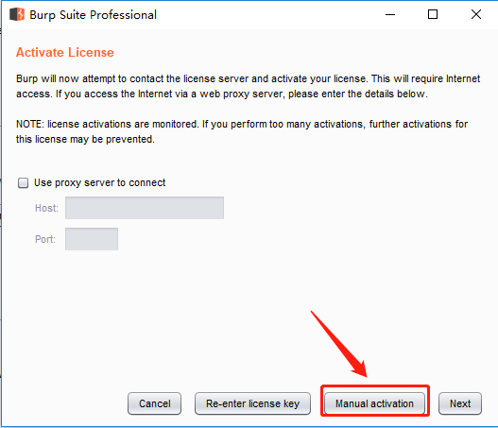Close the Activate License dialog window
The width and height of the screenshot is (498, 428).
[475, 14]
